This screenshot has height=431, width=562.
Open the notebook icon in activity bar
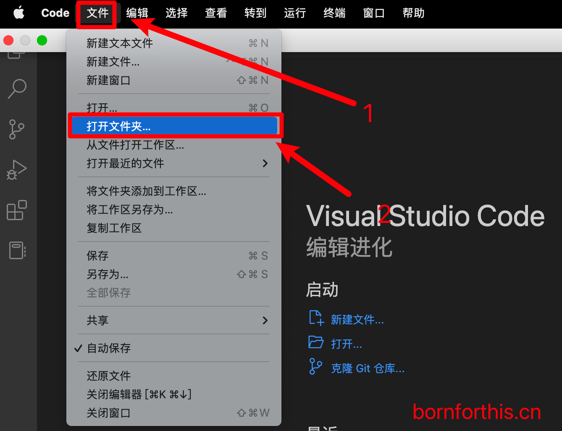(17, 250)
